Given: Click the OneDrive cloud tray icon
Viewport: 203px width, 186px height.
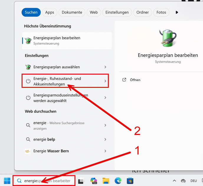Looking at the screenshot, I should (183, 181).
